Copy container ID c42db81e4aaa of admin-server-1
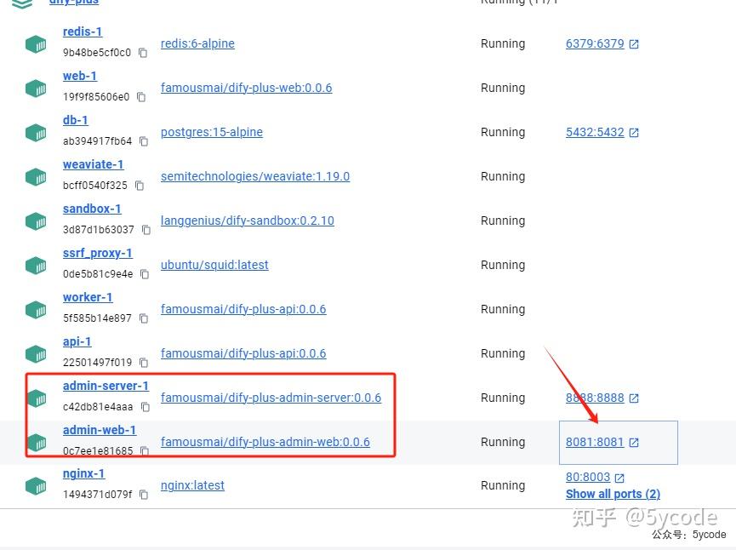The image size is (736, 550). pos(145,407)
